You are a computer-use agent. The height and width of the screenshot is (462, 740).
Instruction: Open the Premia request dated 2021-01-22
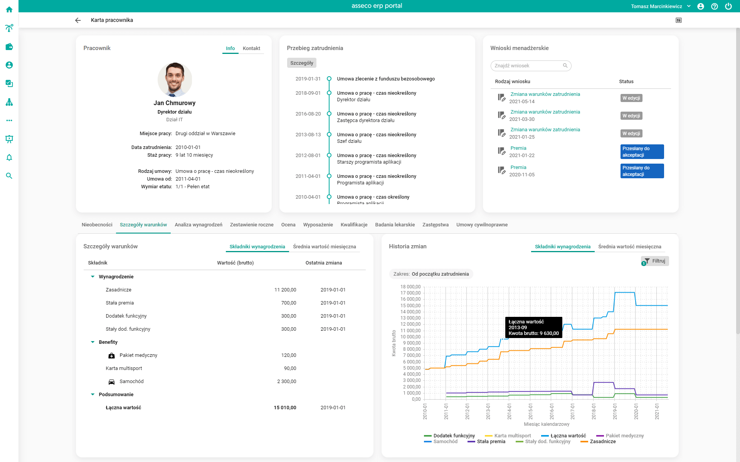point(518,148)
